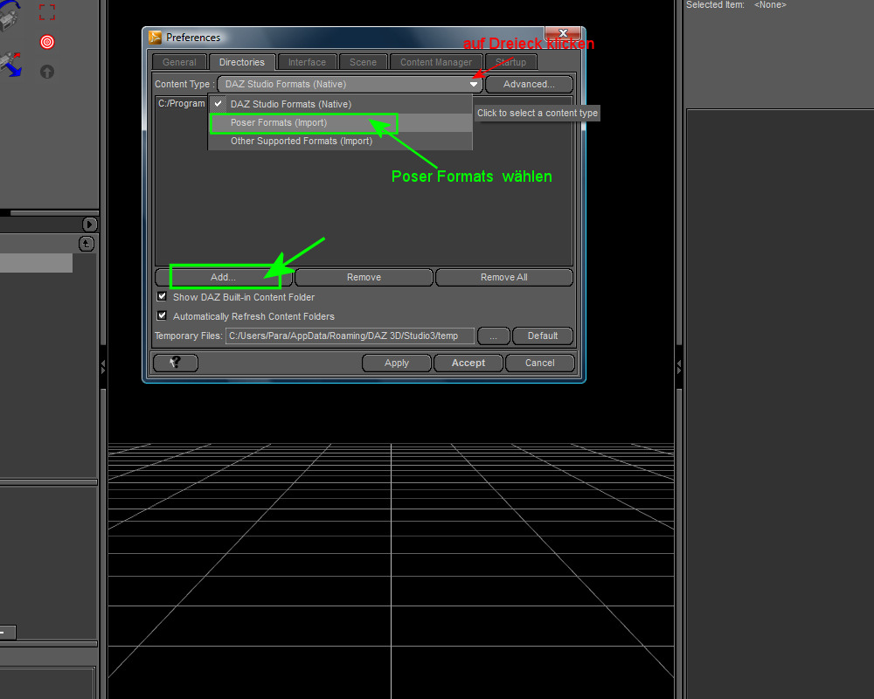Click the Selected Item <None> label
This screenshot has height=699, width=874.
coord(736,5)
